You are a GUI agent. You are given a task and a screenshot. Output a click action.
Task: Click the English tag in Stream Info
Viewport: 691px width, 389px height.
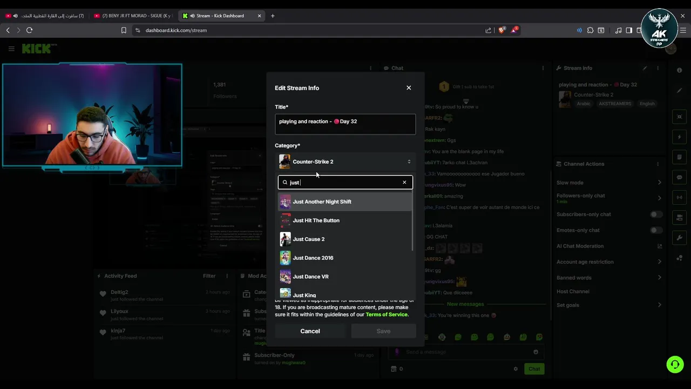pos(647,104)
